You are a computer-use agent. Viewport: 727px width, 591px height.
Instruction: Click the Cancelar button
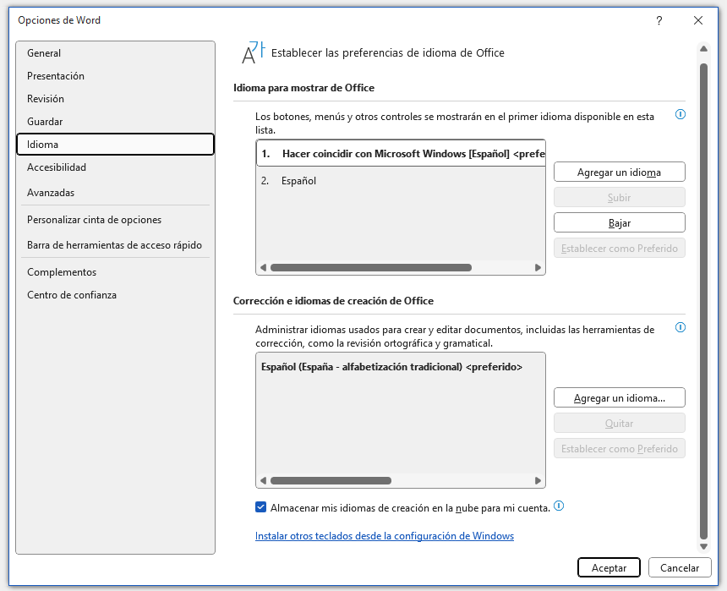(680, 567)
